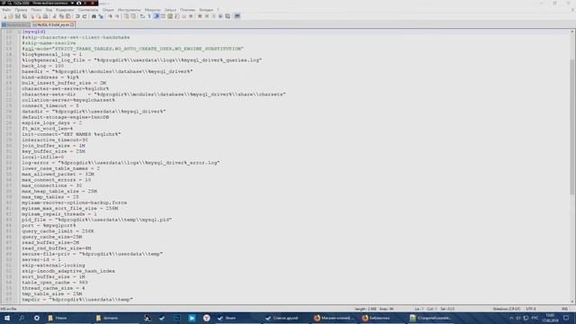The image size is (576, 324).
Task: Click the Save recorded macro icon
Action: [228, 16]
